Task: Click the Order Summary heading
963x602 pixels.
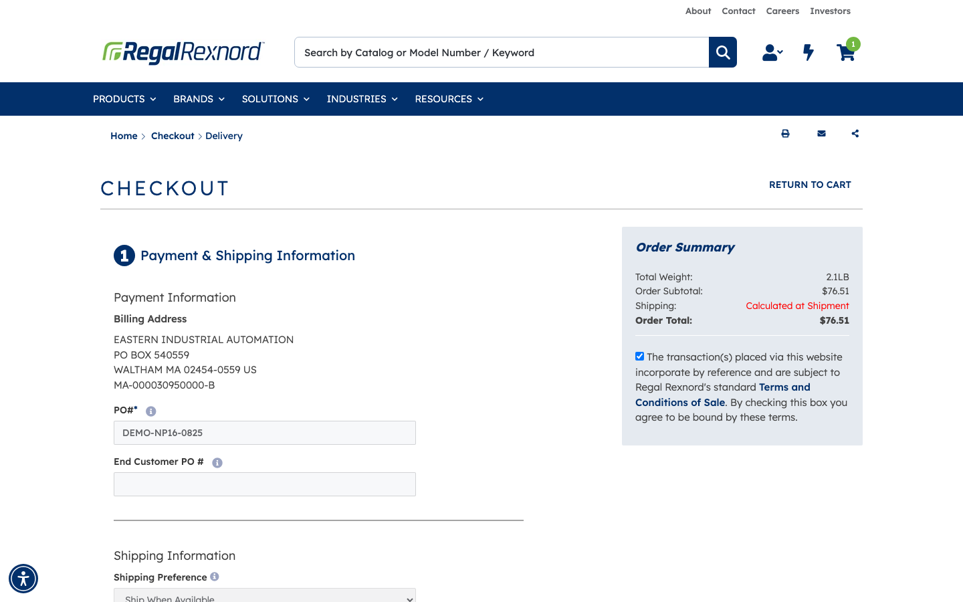Action: [685, 247]
